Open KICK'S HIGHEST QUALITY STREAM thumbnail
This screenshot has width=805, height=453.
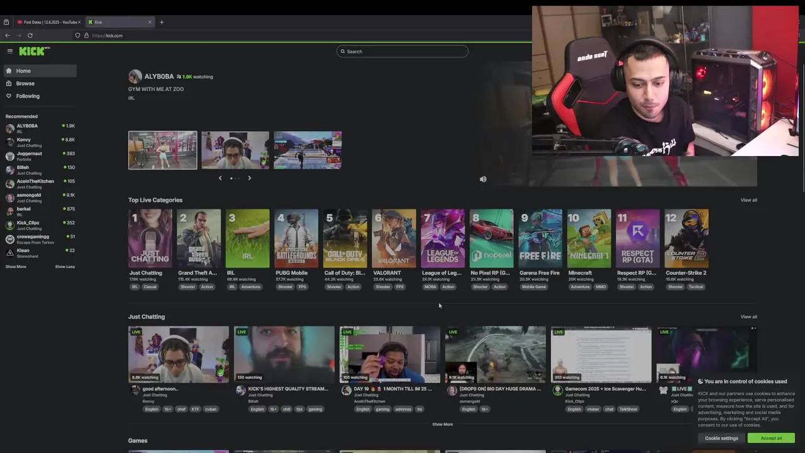tap(284, 354)
